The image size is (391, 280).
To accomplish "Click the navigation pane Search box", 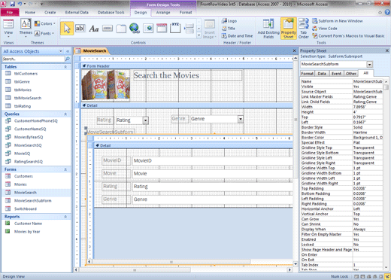I will pyautogui.click(x=33, y=59).
